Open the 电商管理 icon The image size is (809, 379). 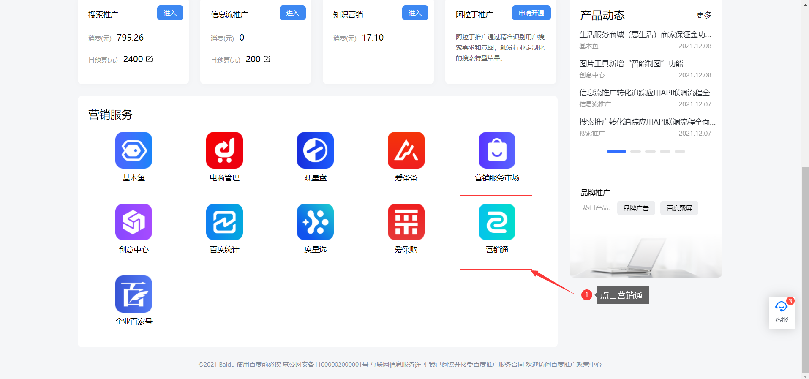(224, 150)
